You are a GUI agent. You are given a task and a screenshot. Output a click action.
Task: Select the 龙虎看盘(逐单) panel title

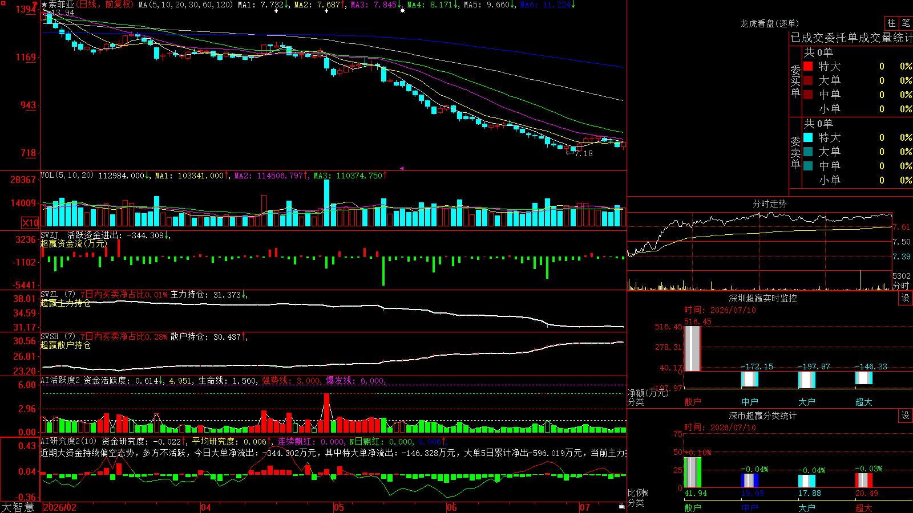point(769,23)
